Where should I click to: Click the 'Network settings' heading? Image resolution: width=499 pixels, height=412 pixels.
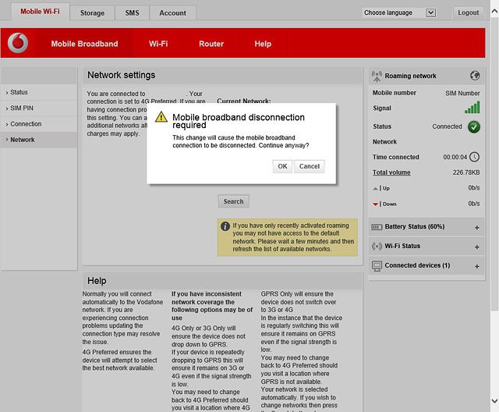coord(122,75)
